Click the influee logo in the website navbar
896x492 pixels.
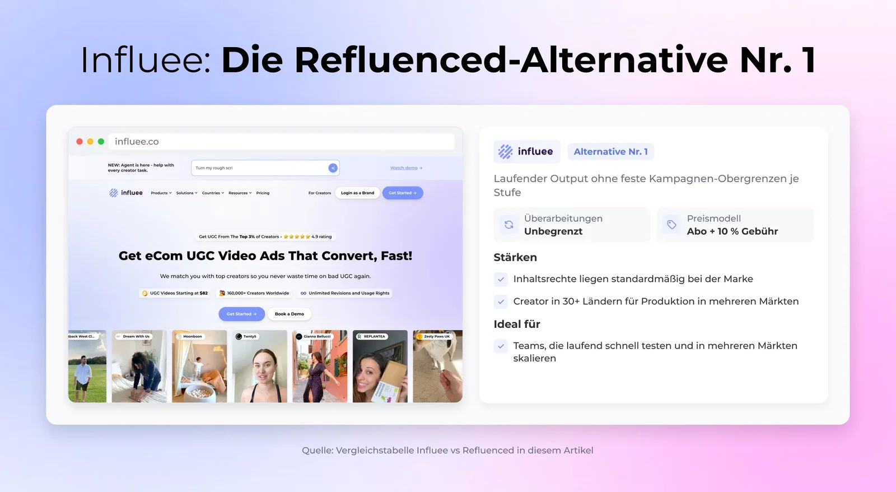(x=126, y=193)
